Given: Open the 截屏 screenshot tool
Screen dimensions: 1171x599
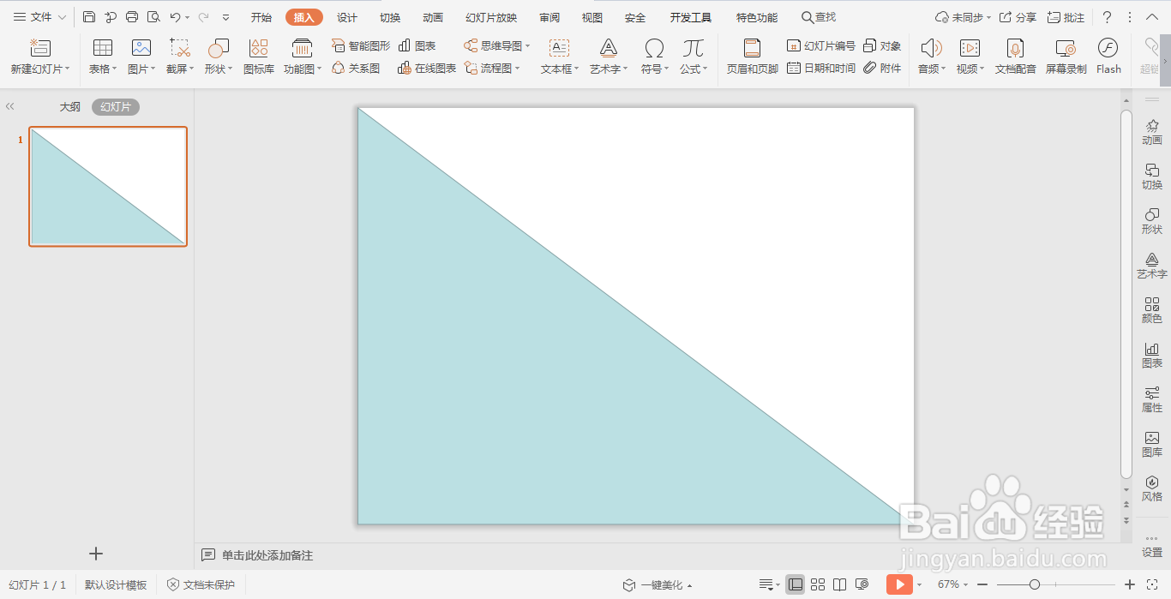Looking at the screenshot, I should (180, 57).
